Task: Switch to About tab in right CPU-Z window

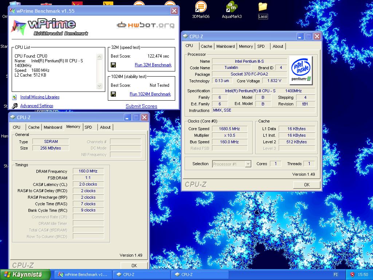Action: [x=278, y=46]
